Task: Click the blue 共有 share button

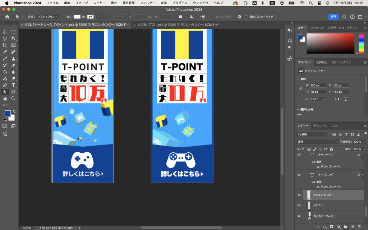Action: [333, 17]
